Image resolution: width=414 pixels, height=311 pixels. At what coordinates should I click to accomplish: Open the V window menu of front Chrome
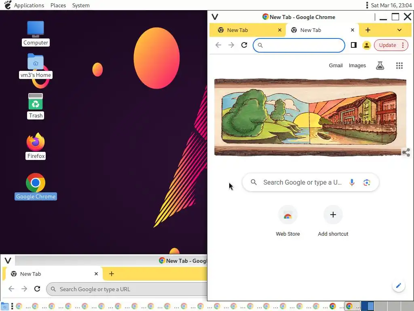[x=215, y=17]
